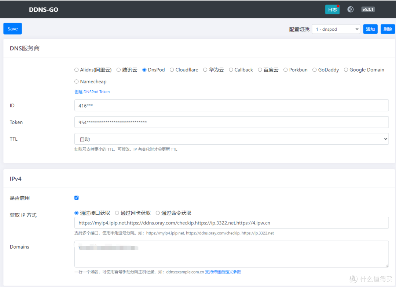Toggle the IPv4 是否启用 checkbox

(x=77, y=198)
